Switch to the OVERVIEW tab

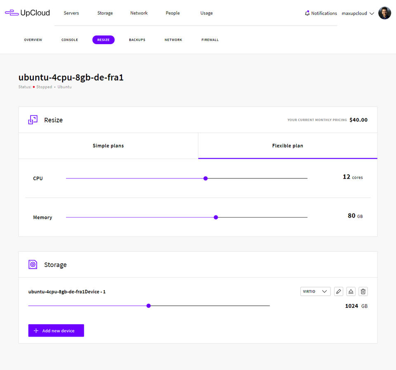pyautogui.click(x=33, y=40)
